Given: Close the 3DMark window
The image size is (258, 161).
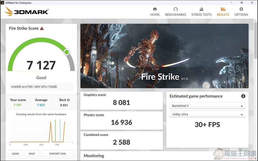Looking at the screenshot, I should [x=252, y=3].
